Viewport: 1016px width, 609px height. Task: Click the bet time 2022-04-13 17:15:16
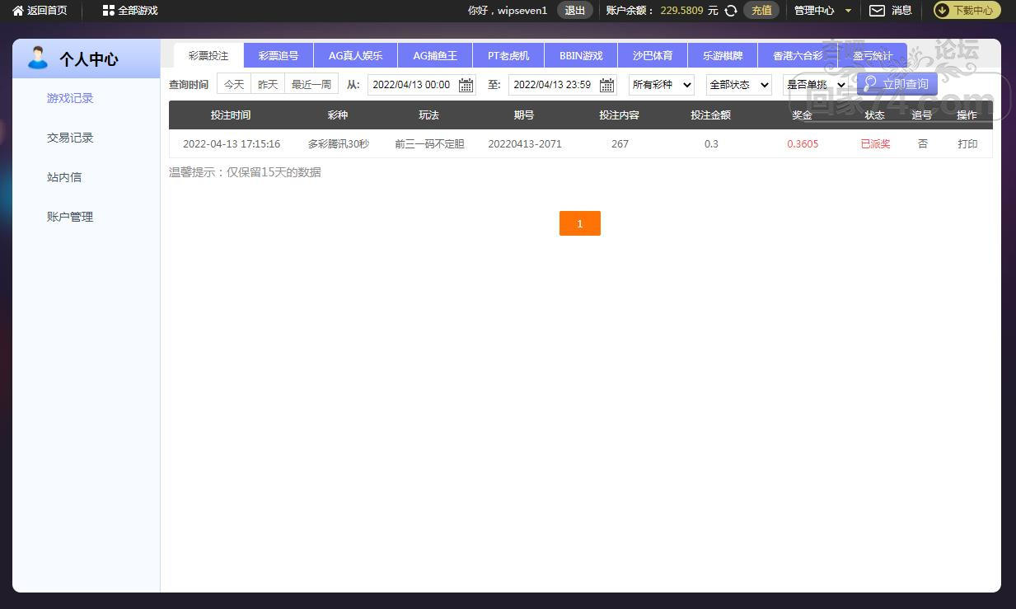[232, 144]
